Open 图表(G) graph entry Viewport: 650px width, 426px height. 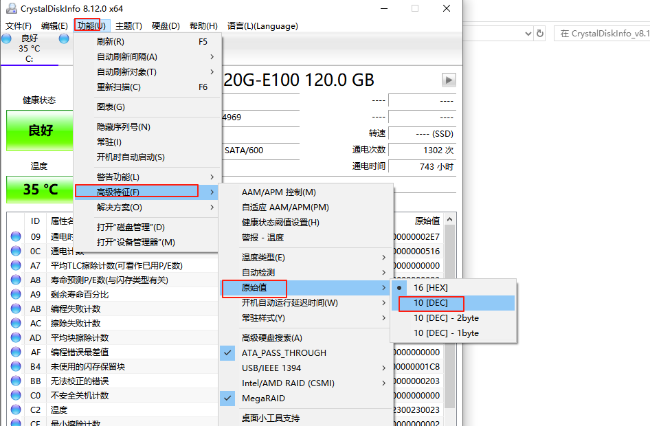tap(147, 107)
